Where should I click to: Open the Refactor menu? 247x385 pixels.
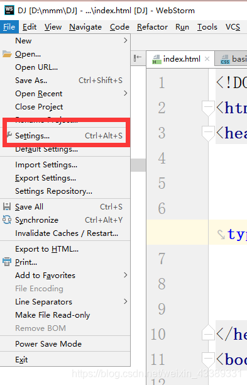tap(152, 27)
